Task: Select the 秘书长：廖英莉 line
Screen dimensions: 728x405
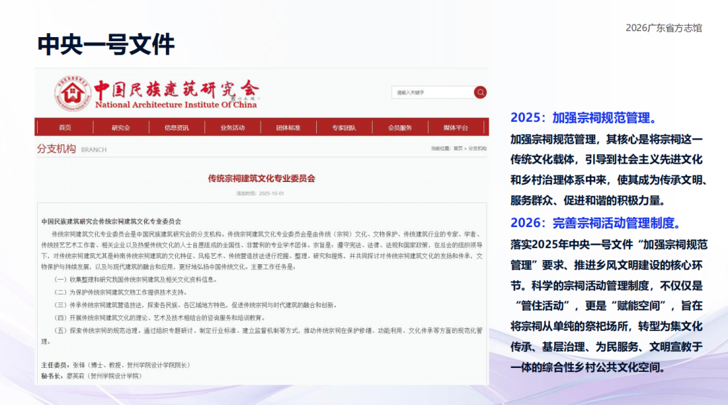Action: (92, 376)
